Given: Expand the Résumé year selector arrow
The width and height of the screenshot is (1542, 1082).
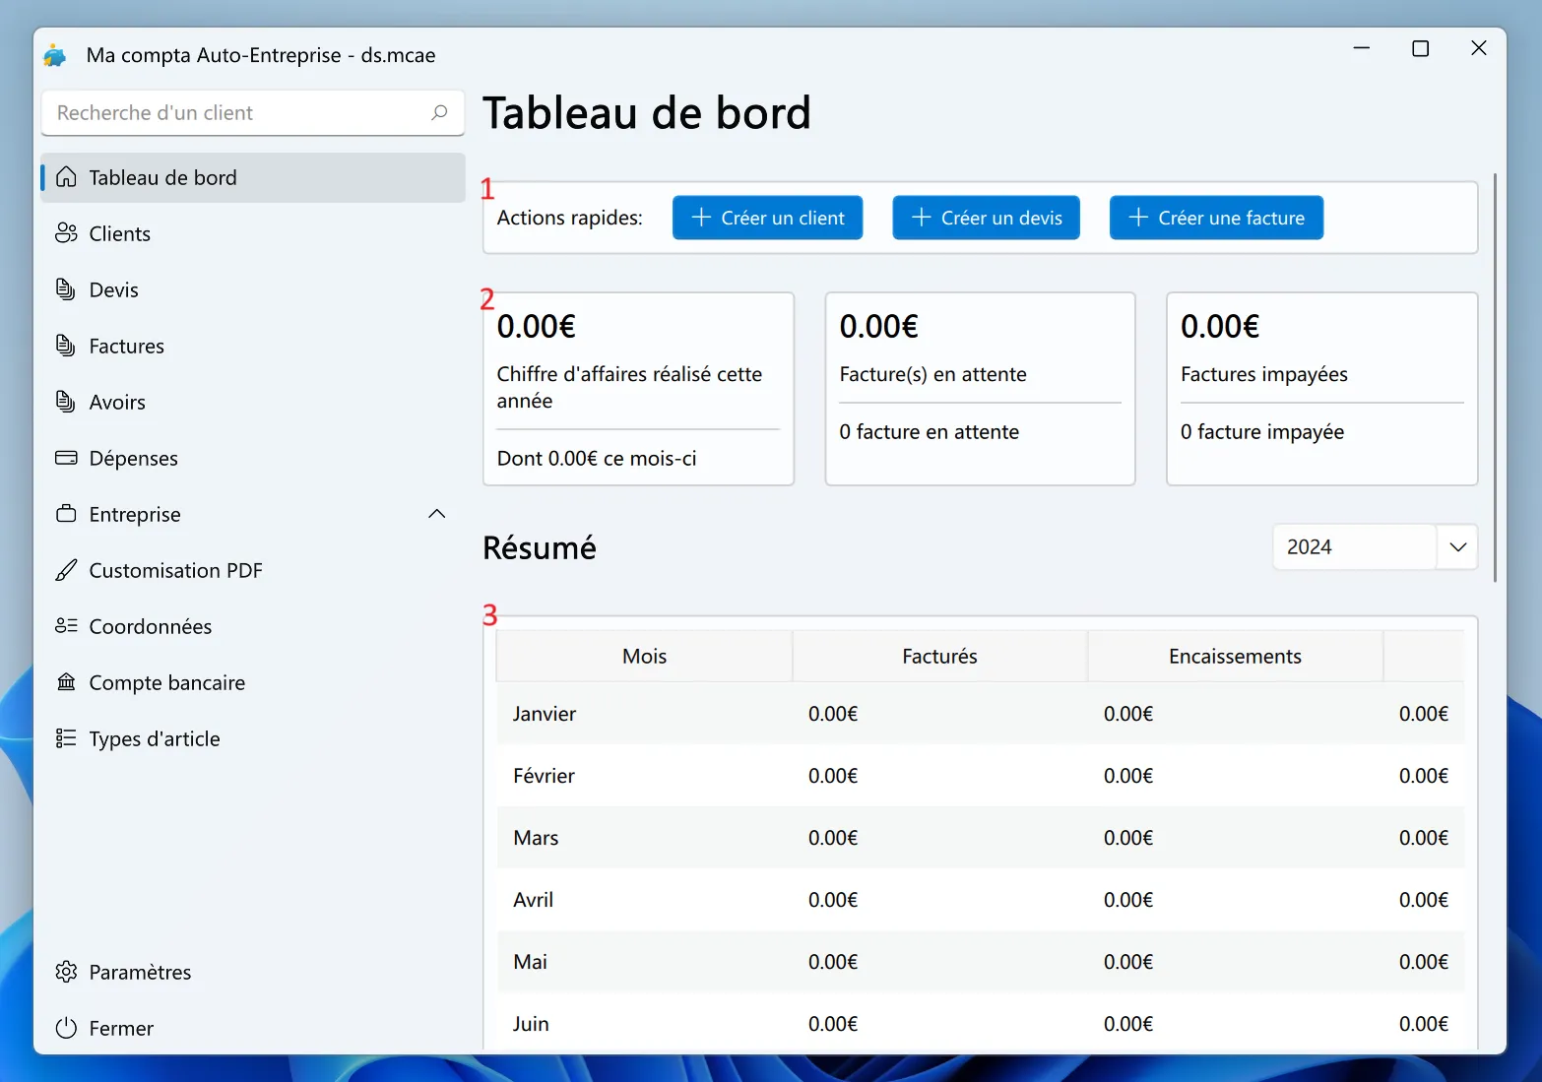Looking at the screenshot, I should (x=1457, y=546).
